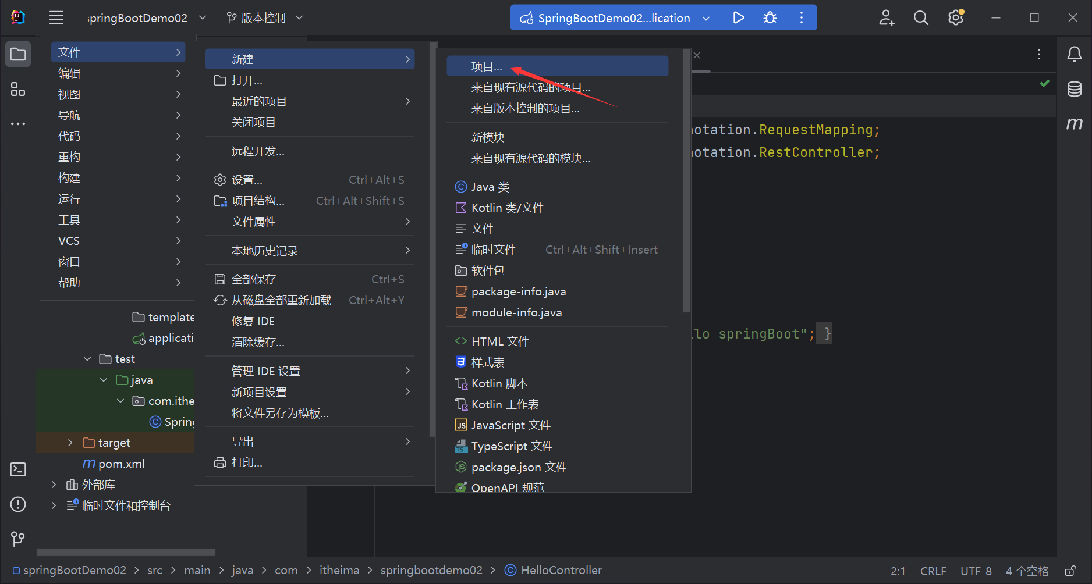Choose 来自现有源代码的项目...
The width and height of the screenshot is (1092, 584).
[x=558, y=87]
